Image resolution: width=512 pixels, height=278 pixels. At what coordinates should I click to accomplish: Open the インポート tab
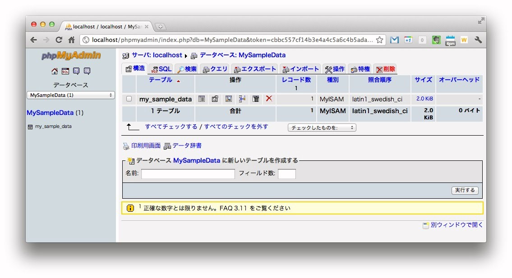[x=300, y=69]
